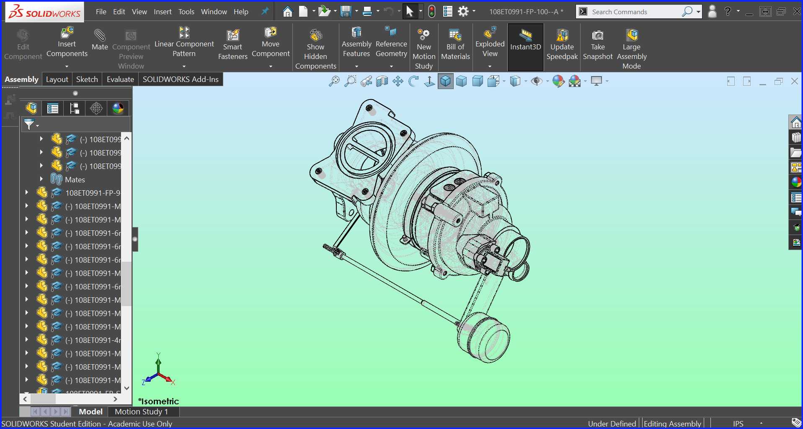This screenshot has width=803, height=429.
Task: Click the IPS unit system button
Action: tap(738, 424)
